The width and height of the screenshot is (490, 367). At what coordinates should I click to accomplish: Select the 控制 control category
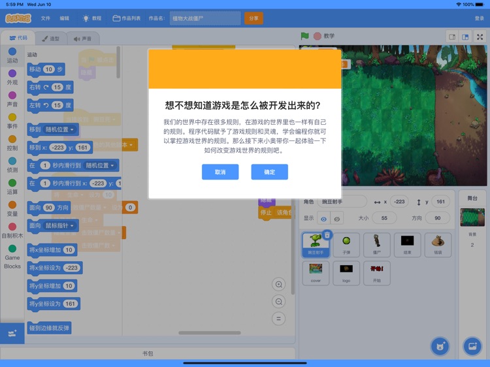coord(12,143)
